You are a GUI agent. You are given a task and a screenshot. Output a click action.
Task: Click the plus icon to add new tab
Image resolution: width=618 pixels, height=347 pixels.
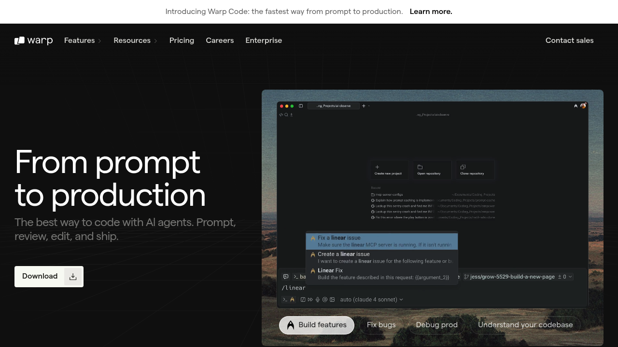pos(364,106)
